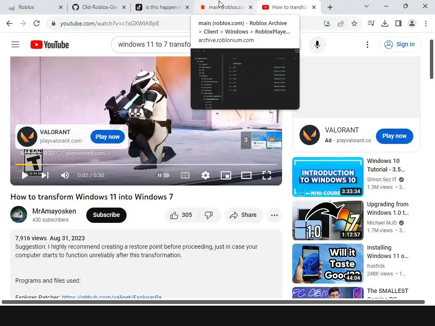Click Explorer Patcher GitHub link
Viewport: 435px width, 326px height.
(x=112, y=297)
